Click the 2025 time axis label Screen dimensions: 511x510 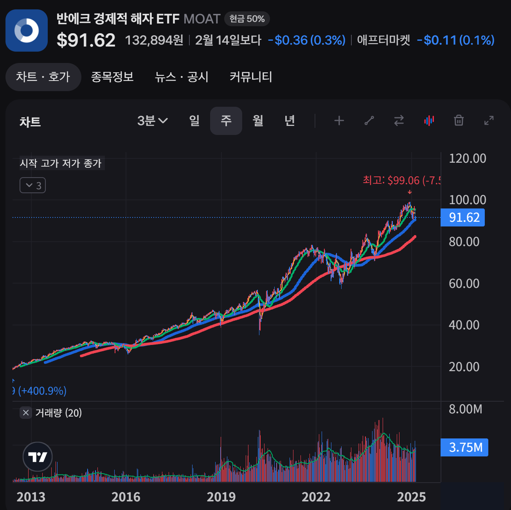pos(411,497)
